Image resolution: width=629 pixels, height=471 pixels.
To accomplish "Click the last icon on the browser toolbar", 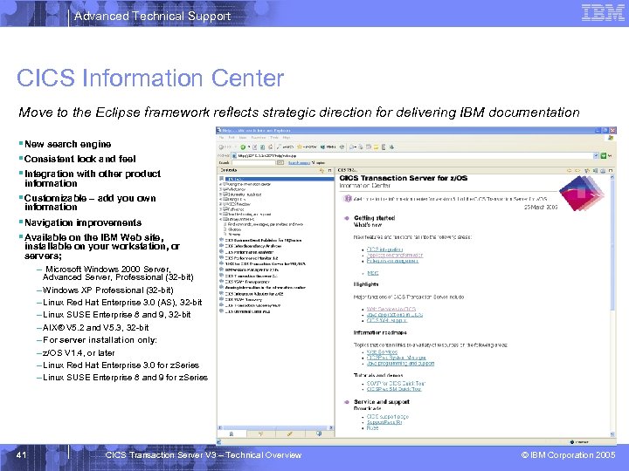I will click(392, 147).
